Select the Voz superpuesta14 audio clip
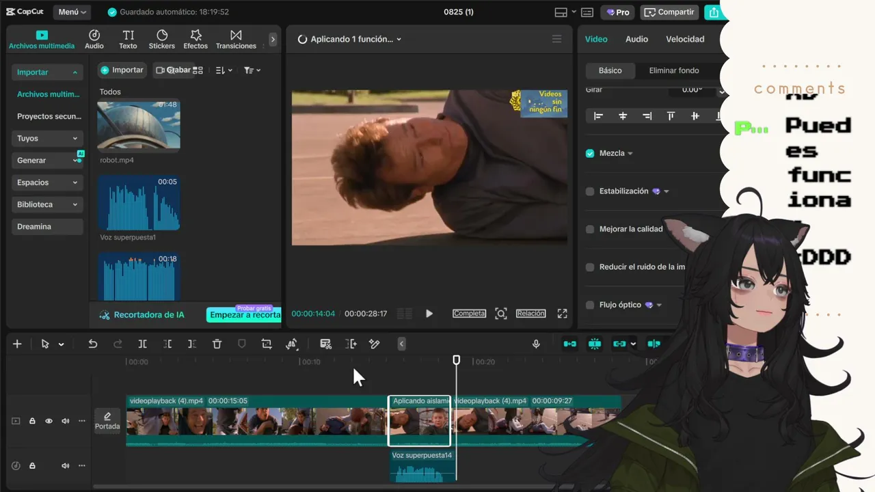 coord(422,466)
